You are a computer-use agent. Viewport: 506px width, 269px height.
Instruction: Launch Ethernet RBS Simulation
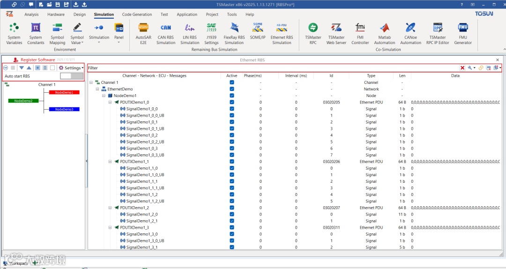tap(282, 33)
